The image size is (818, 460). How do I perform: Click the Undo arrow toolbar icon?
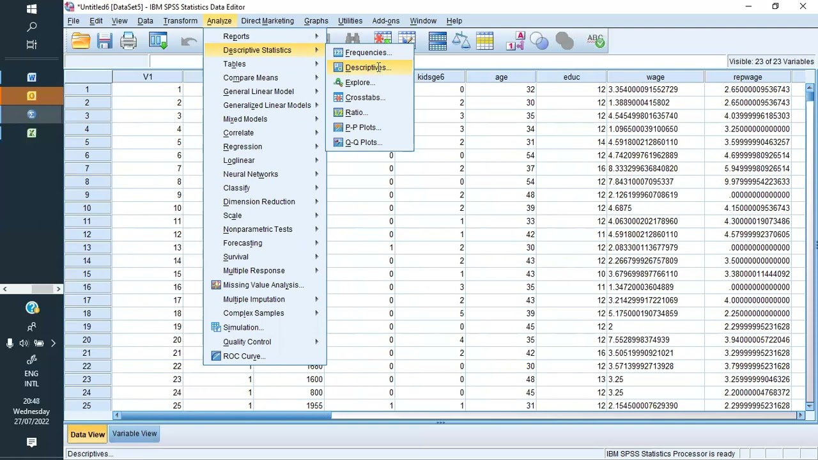(189, 42)
